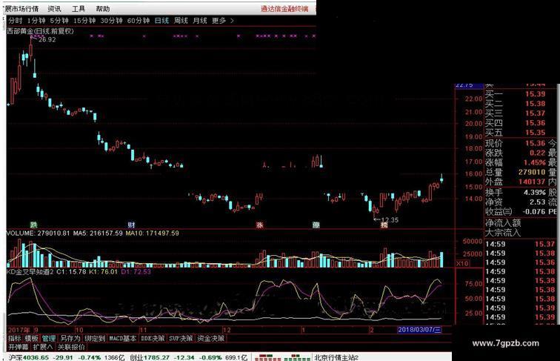Click the 换手 4.39% row
Screen dimensions: 560x361
pyautogui.click(x=515, y=193)
